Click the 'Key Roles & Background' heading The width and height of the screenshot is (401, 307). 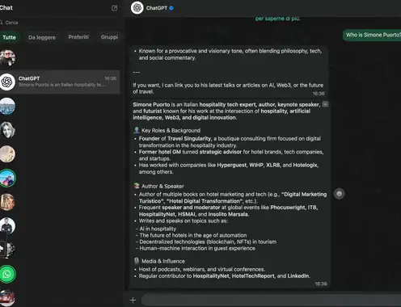(x=171, y=130)
